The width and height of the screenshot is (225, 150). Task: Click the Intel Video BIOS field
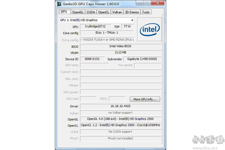pyautogui.click(x=121, y=46)
